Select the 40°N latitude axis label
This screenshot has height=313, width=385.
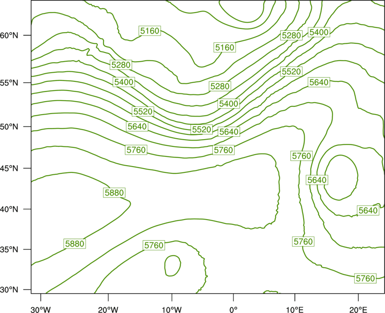(9, 209)
